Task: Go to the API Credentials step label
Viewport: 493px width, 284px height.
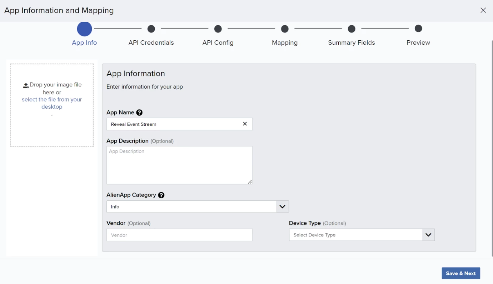Action: (151, 43)
